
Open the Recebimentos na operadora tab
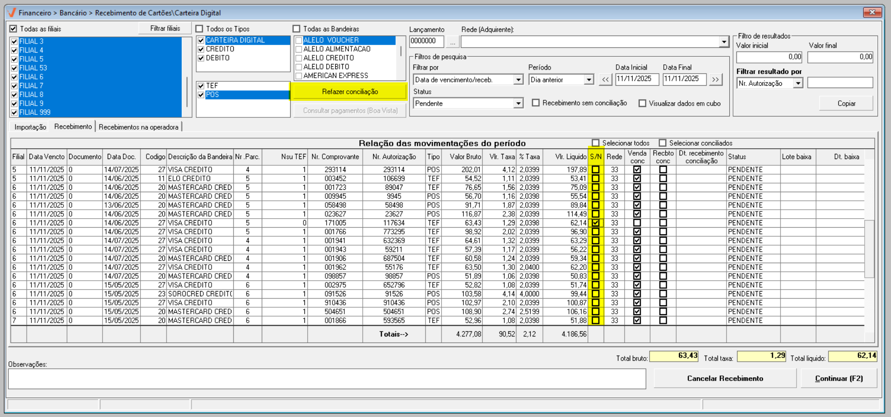138,127
